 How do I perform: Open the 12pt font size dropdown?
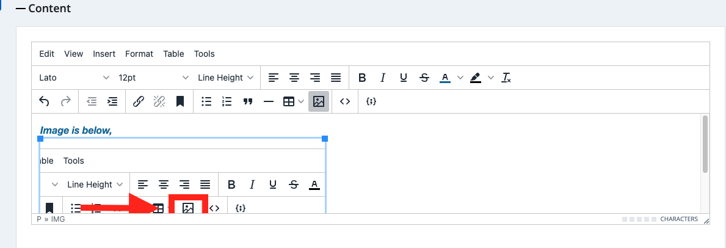point(153,78)
